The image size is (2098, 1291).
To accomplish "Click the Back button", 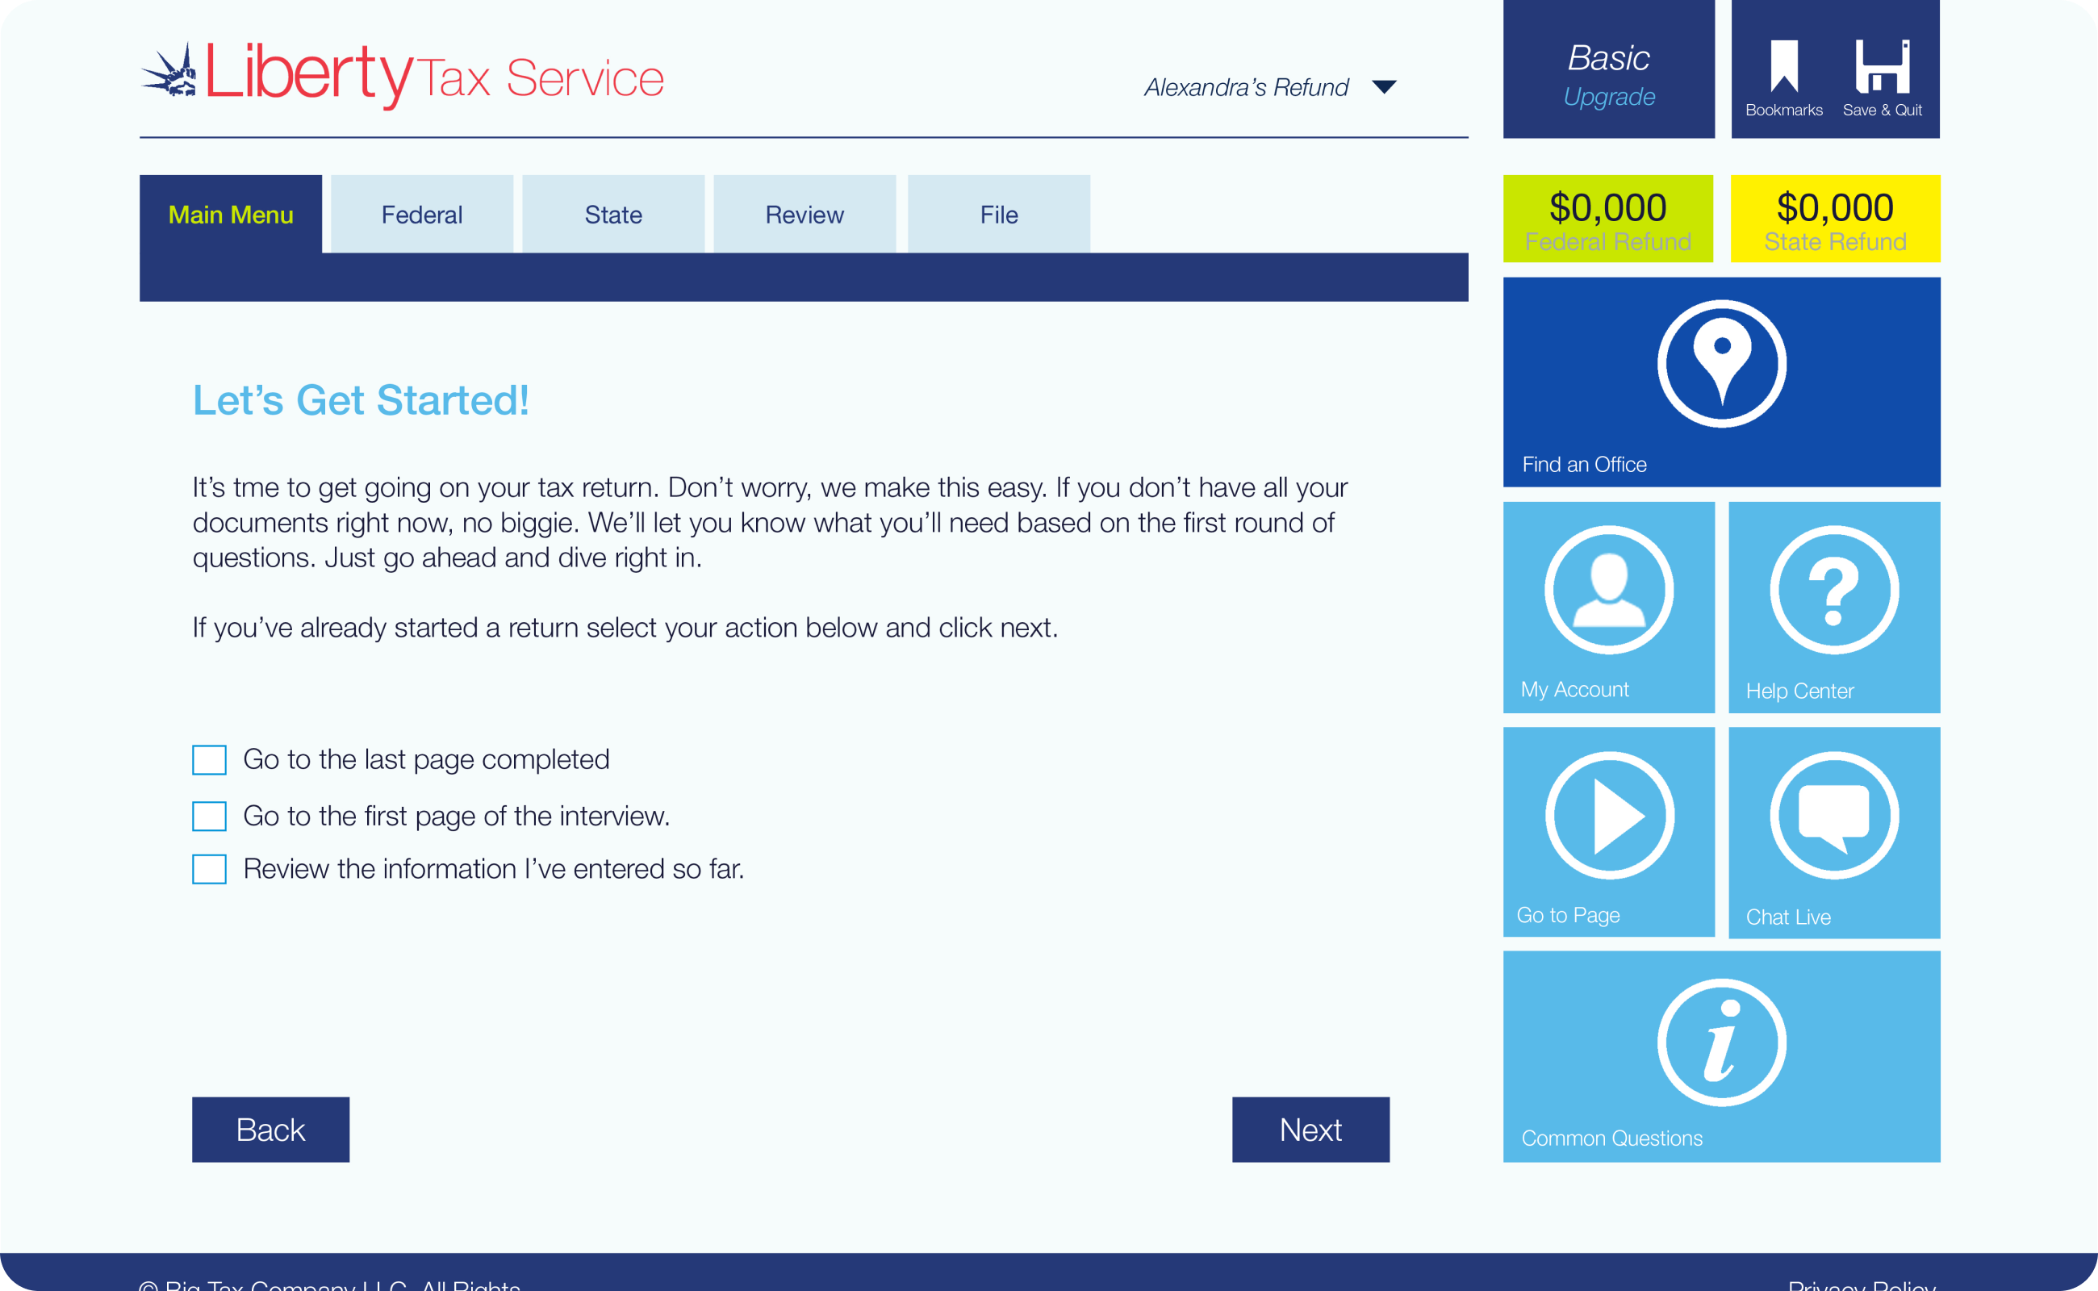I will pyautogui.click(x=270, y=1130).
